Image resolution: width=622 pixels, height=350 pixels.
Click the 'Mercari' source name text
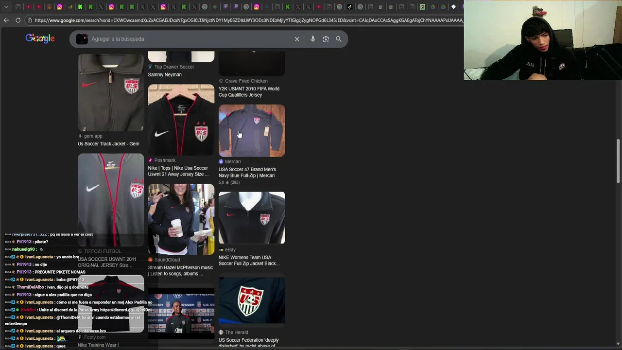click(233, 161)
